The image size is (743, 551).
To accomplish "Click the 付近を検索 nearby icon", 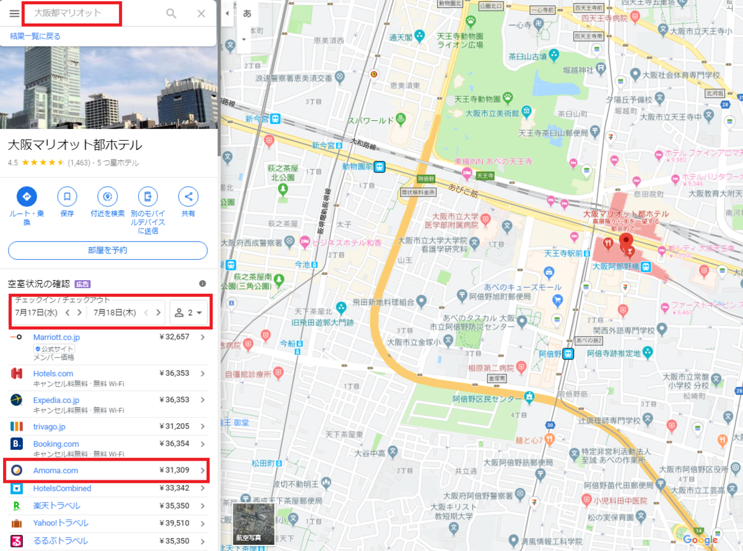I will point(108,197).
